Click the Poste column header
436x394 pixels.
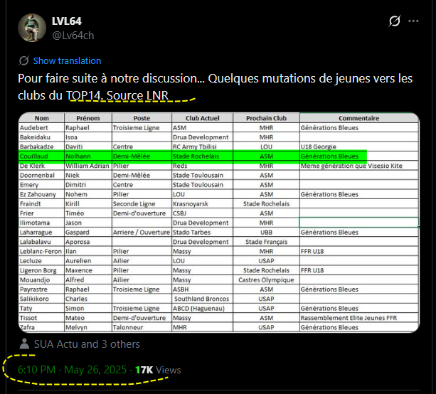(x=142, y=118)
